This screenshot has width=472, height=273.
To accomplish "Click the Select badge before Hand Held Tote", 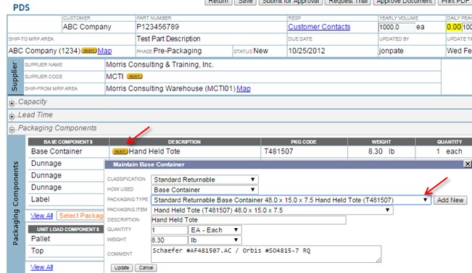I will coord(120,151).
